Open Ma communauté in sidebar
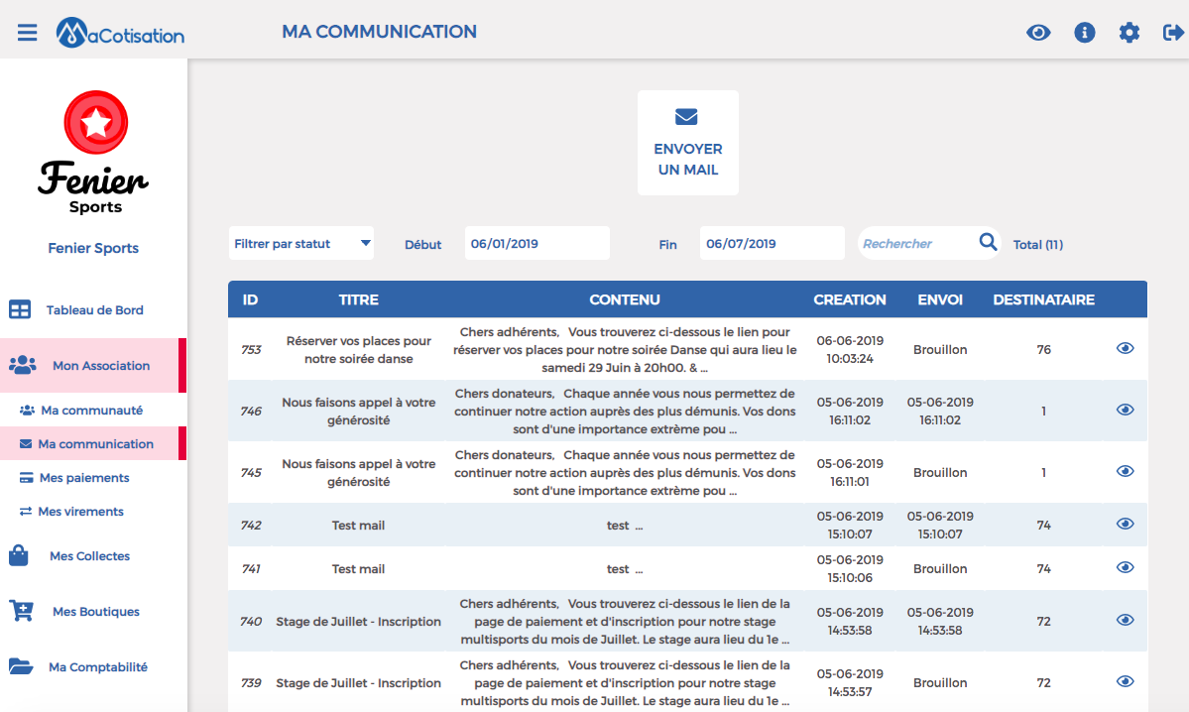This screenshot has width=1189, height=712. click(91, 410)
